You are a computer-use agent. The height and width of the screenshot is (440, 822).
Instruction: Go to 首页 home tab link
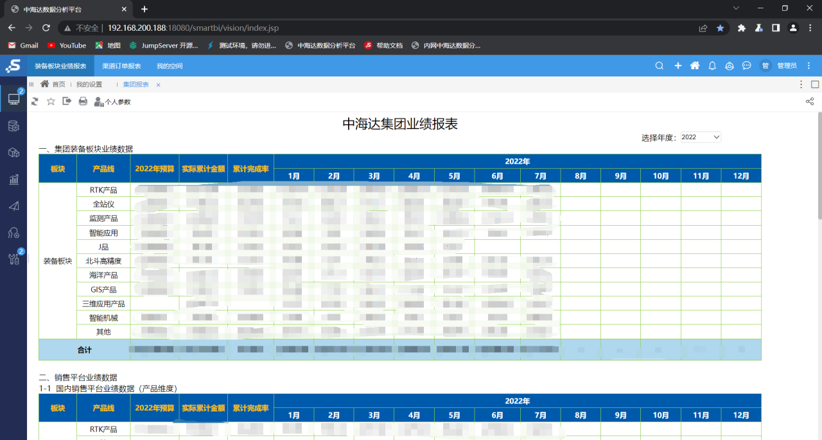(58, 84)
